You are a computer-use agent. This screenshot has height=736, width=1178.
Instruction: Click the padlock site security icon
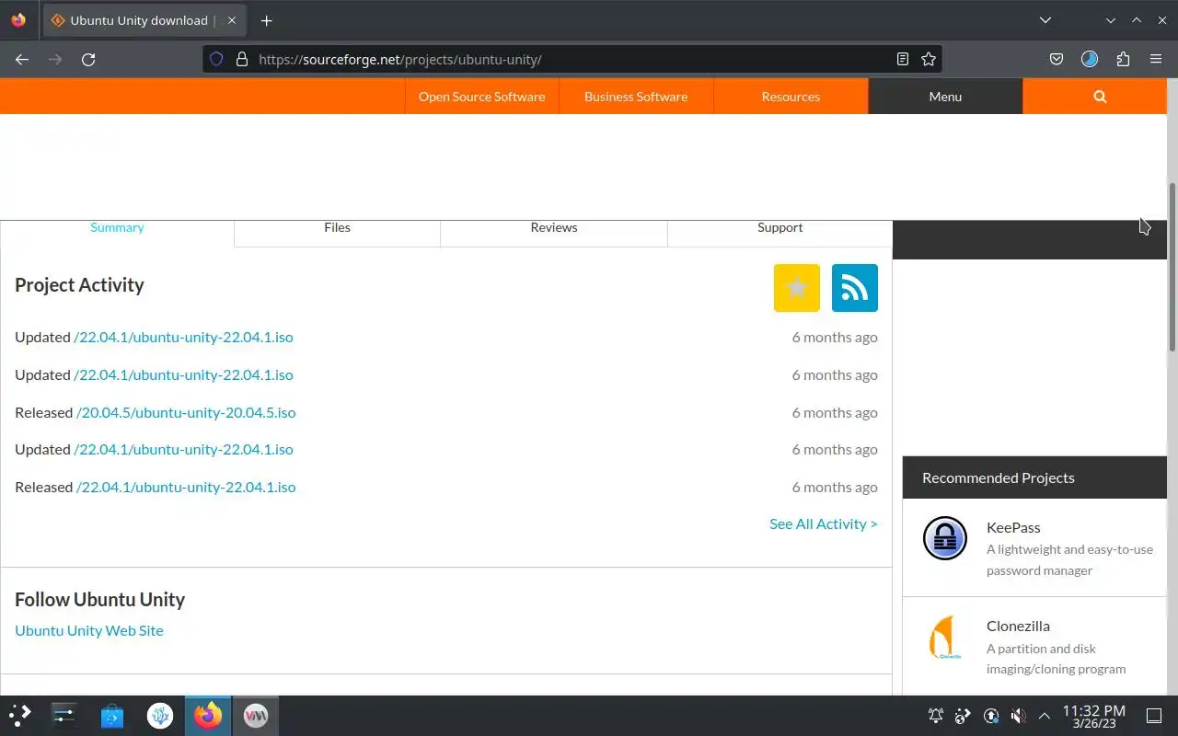coord(242,59)
